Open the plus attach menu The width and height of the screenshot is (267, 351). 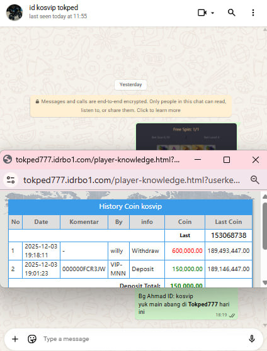[x=14, y=339]
